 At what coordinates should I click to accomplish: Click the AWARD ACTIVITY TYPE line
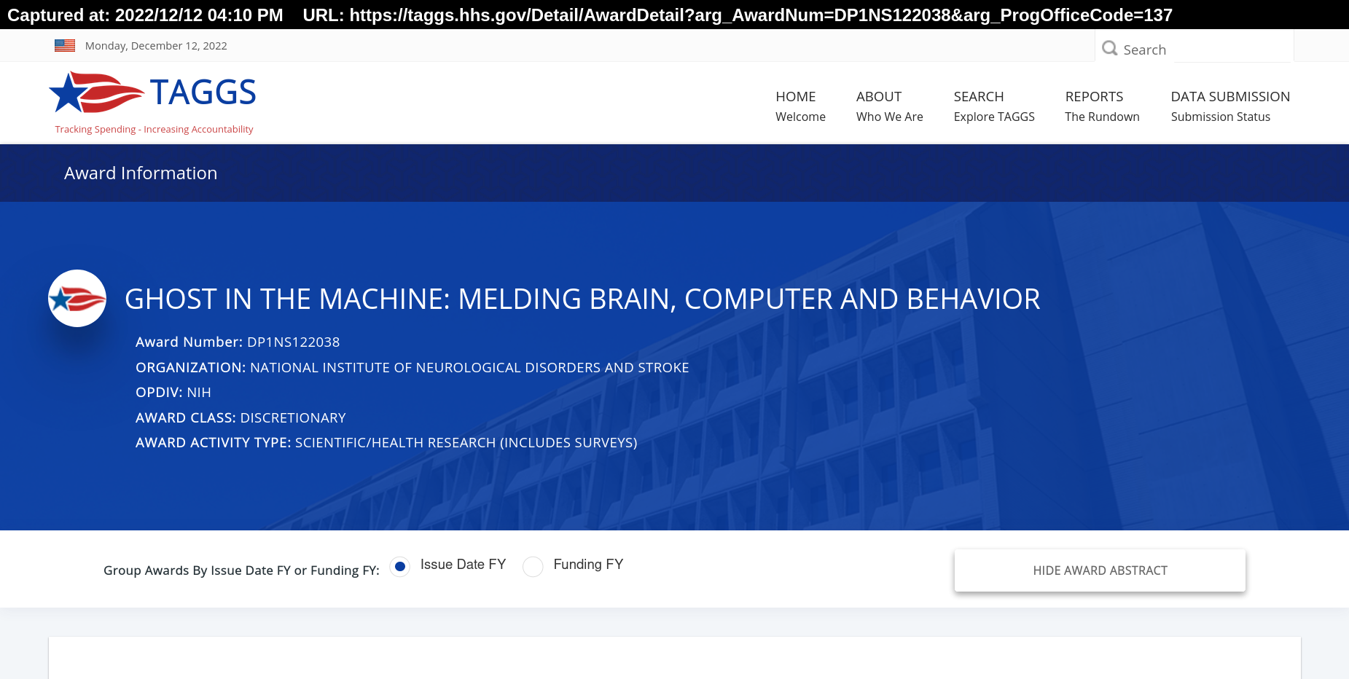[x=386, y=443]
